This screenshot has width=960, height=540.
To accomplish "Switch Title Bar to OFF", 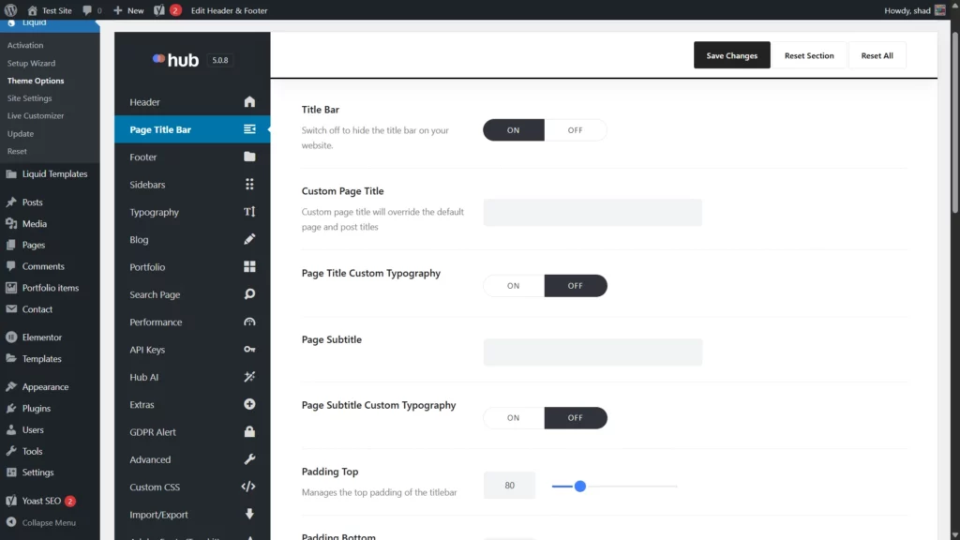I will coord(576,130).
